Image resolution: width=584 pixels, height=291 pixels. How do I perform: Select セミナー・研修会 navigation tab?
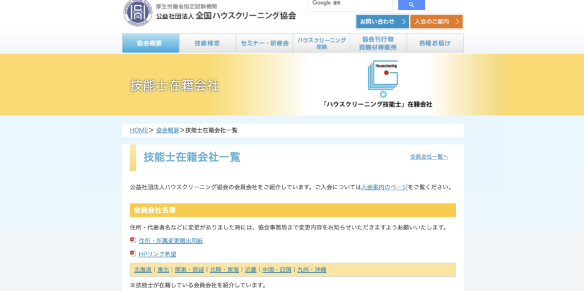[265, 43]
